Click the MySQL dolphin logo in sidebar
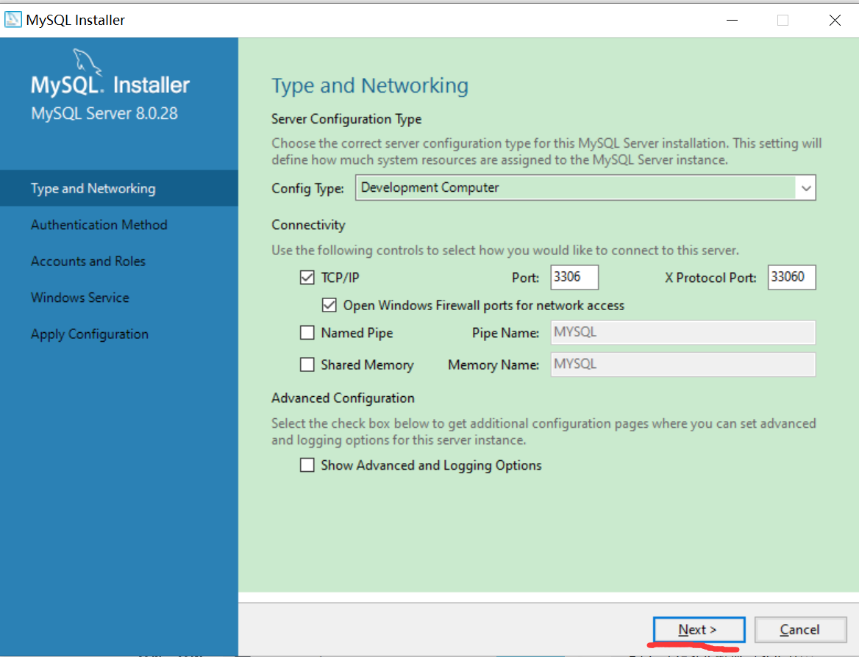The image size is (859, 657). 87,61
